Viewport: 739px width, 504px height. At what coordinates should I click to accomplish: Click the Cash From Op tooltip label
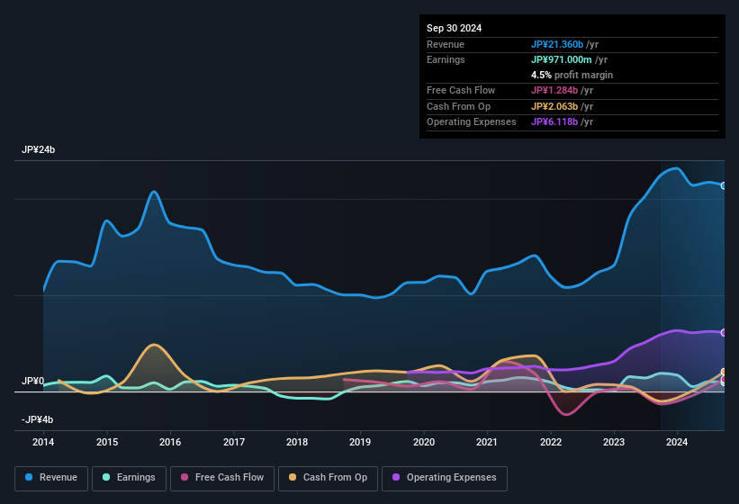(458, 106)
